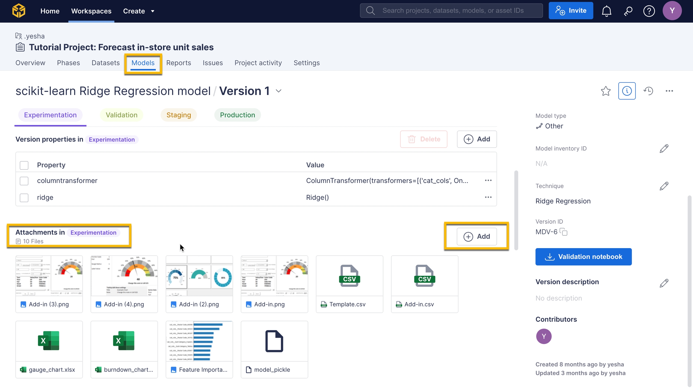Check the columntransformer property checkbox
Viewport: 693px width, 389px height.
(x=24, y=181)
